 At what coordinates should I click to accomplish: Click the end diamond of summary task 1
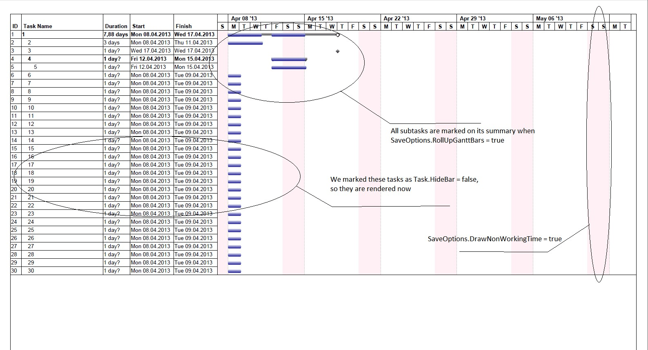pyautogui.click(x=338, y=35)
